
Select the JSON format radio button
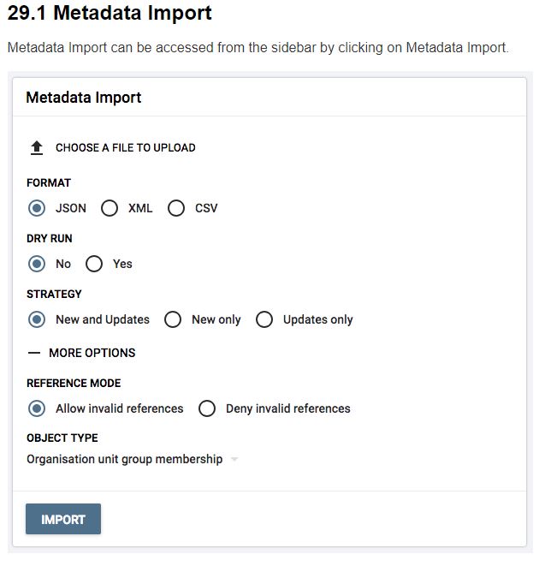coord(37,208)
